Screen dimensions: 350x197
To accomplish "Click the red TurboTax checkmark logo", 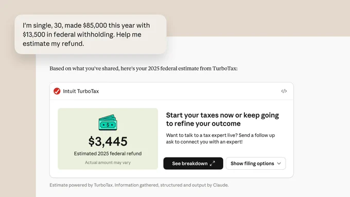I will [57, 91].
